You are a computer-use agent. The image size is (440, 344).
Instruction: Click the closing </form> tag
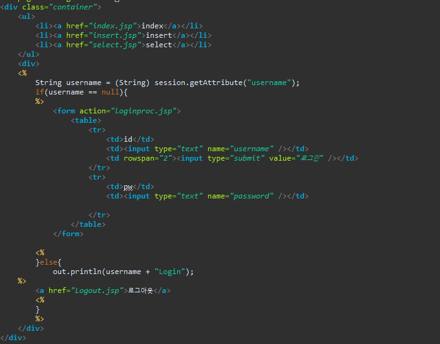[69, 234]
